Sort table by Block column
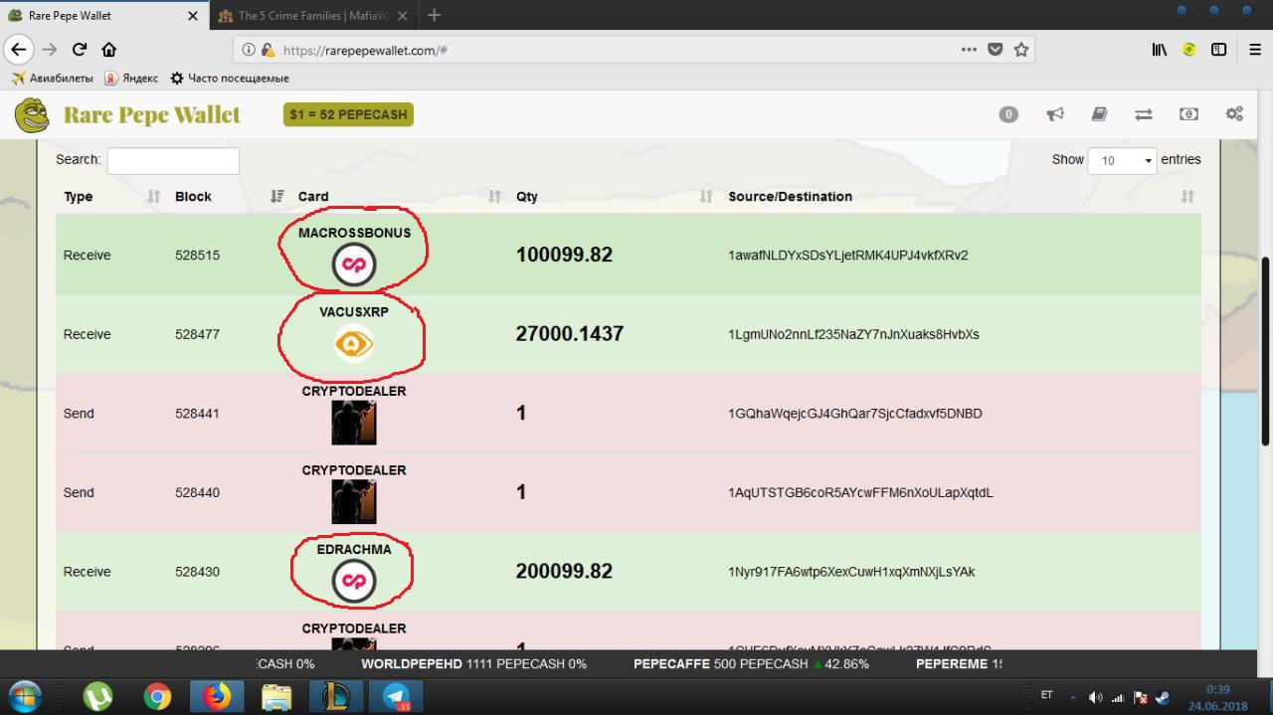The image size is (1273, 715). [230, 196]
